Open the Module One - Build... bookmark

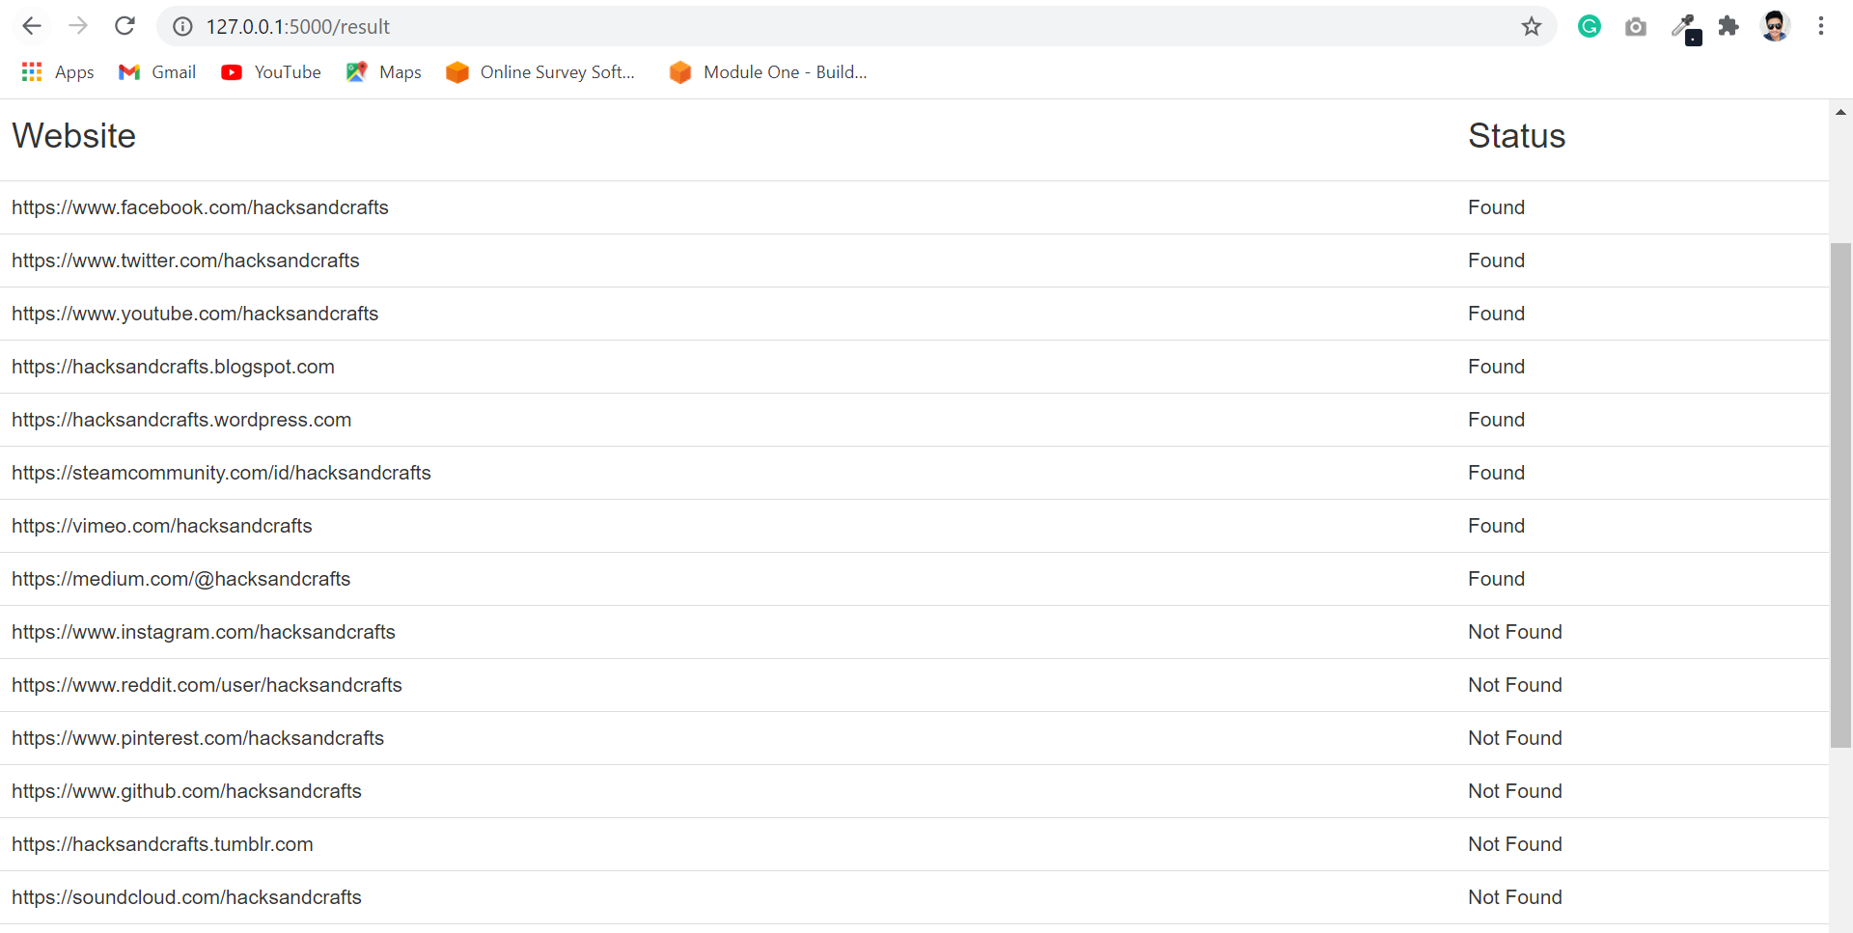point(768,72)
